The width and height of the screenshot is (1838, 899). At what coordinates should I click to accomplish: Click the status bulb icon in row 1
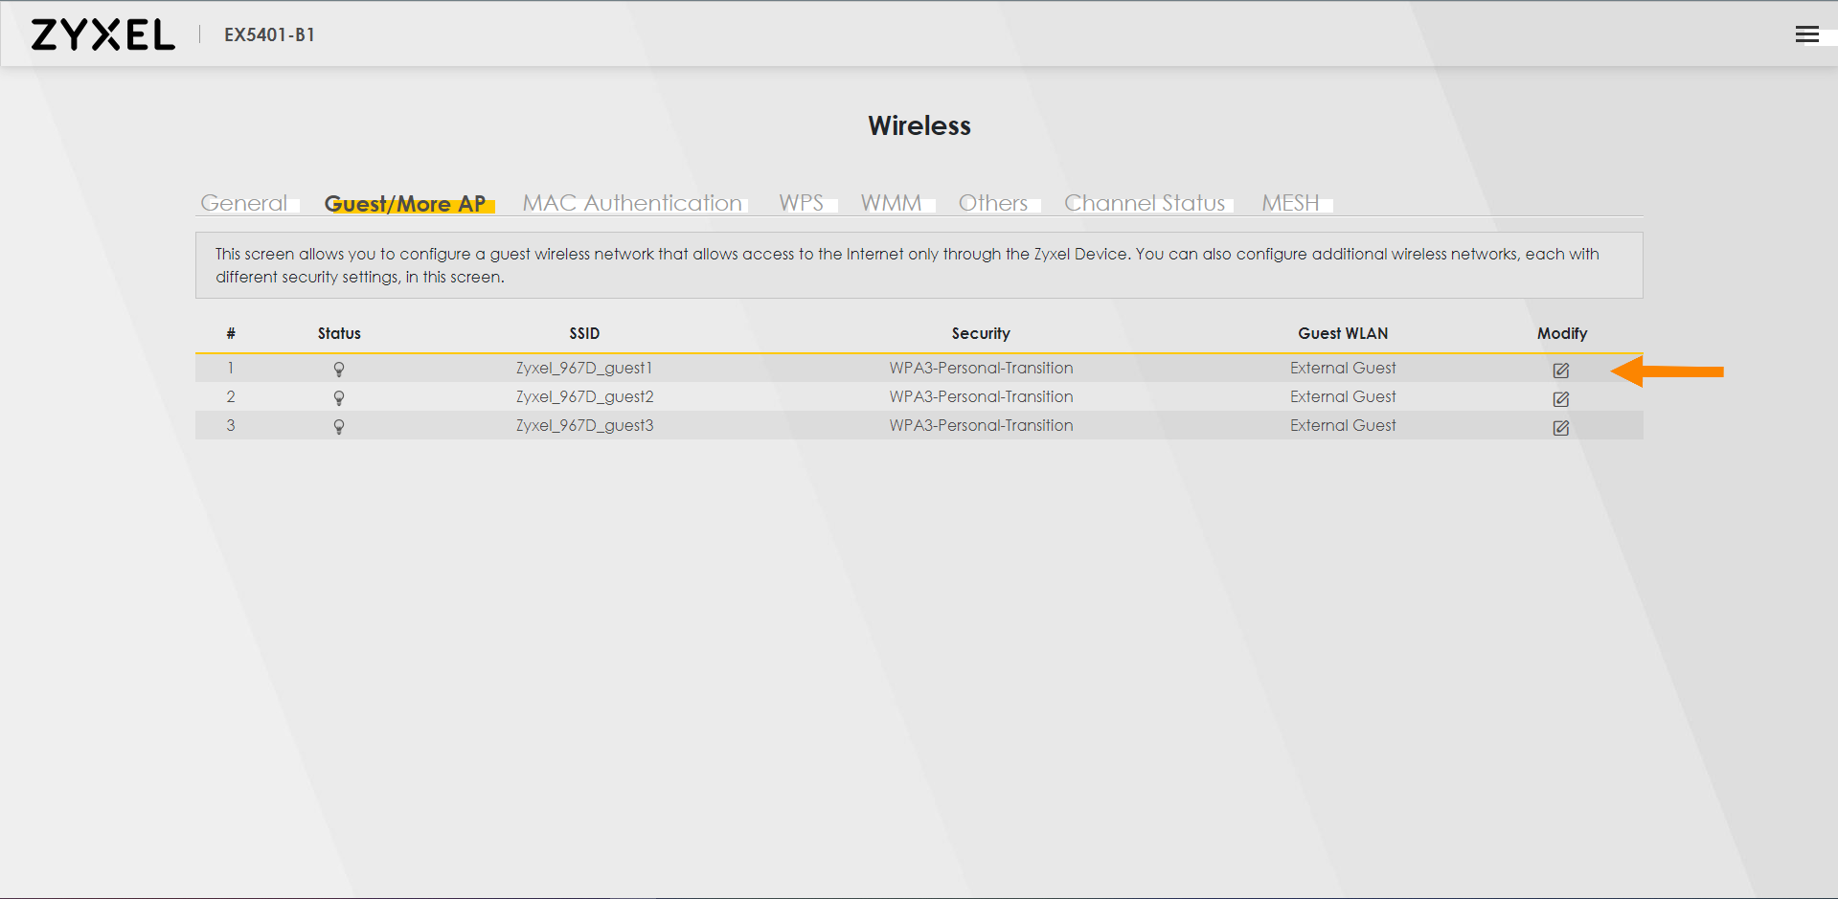click(339, 370)
